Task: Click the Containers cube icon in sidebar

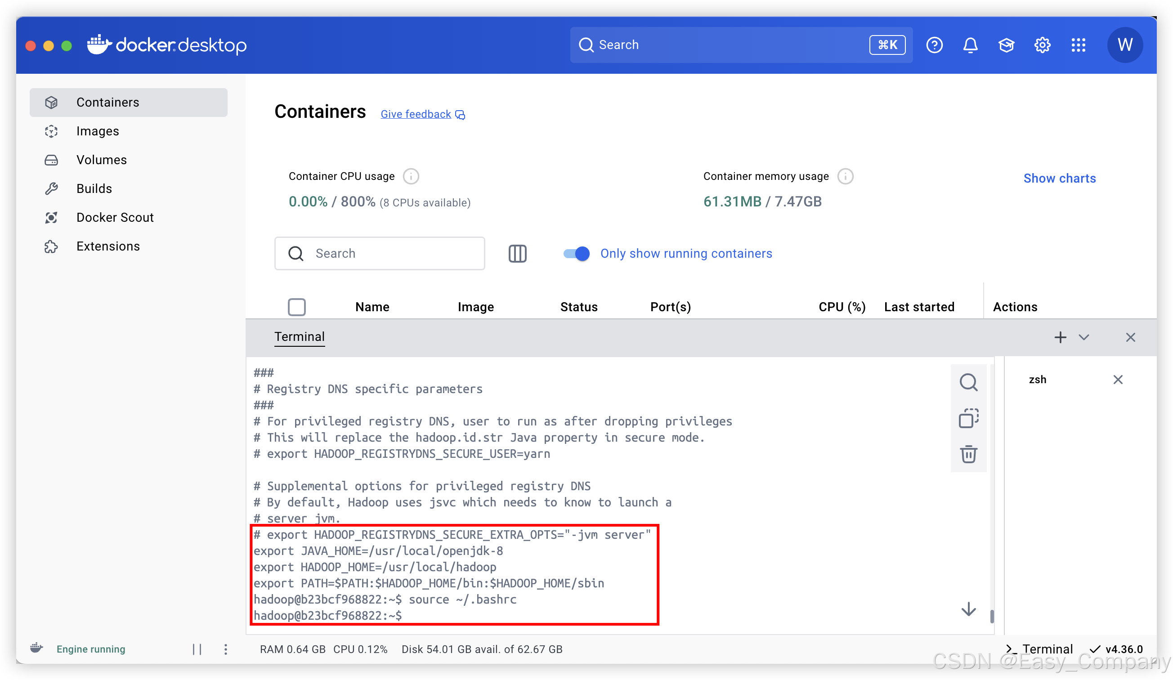Action: [x=51, y=102]
